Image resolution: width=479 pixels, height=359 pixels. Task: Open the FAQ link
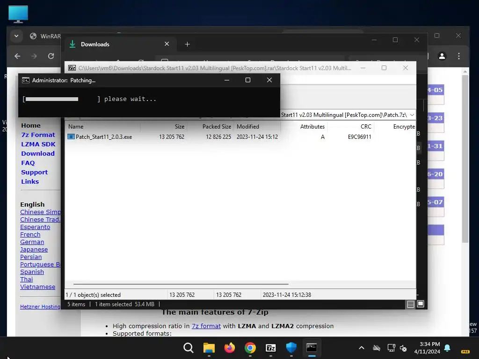pos(28,163)
